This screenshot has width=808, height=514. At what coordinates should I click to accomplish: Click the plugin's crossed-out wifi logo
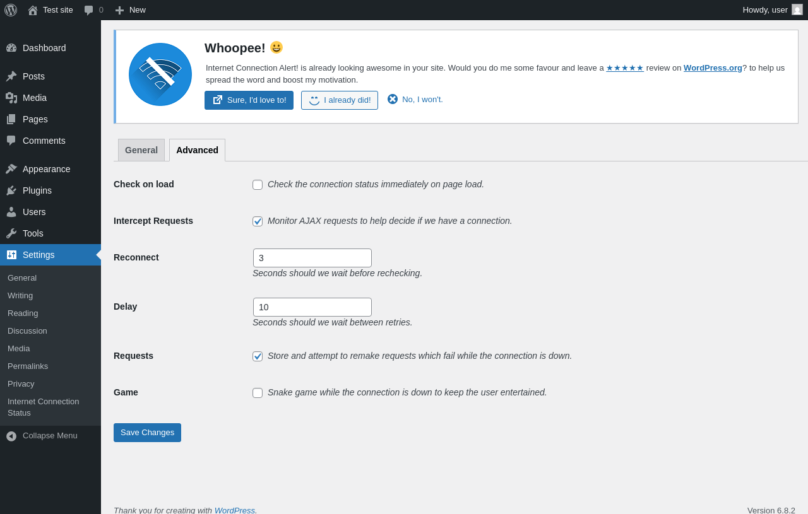(160, 74)
